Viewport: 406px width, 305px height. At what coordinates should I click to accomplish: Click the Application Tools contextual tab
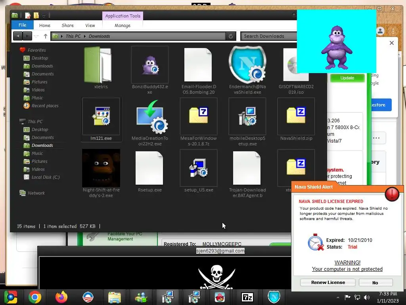point(123,16)
